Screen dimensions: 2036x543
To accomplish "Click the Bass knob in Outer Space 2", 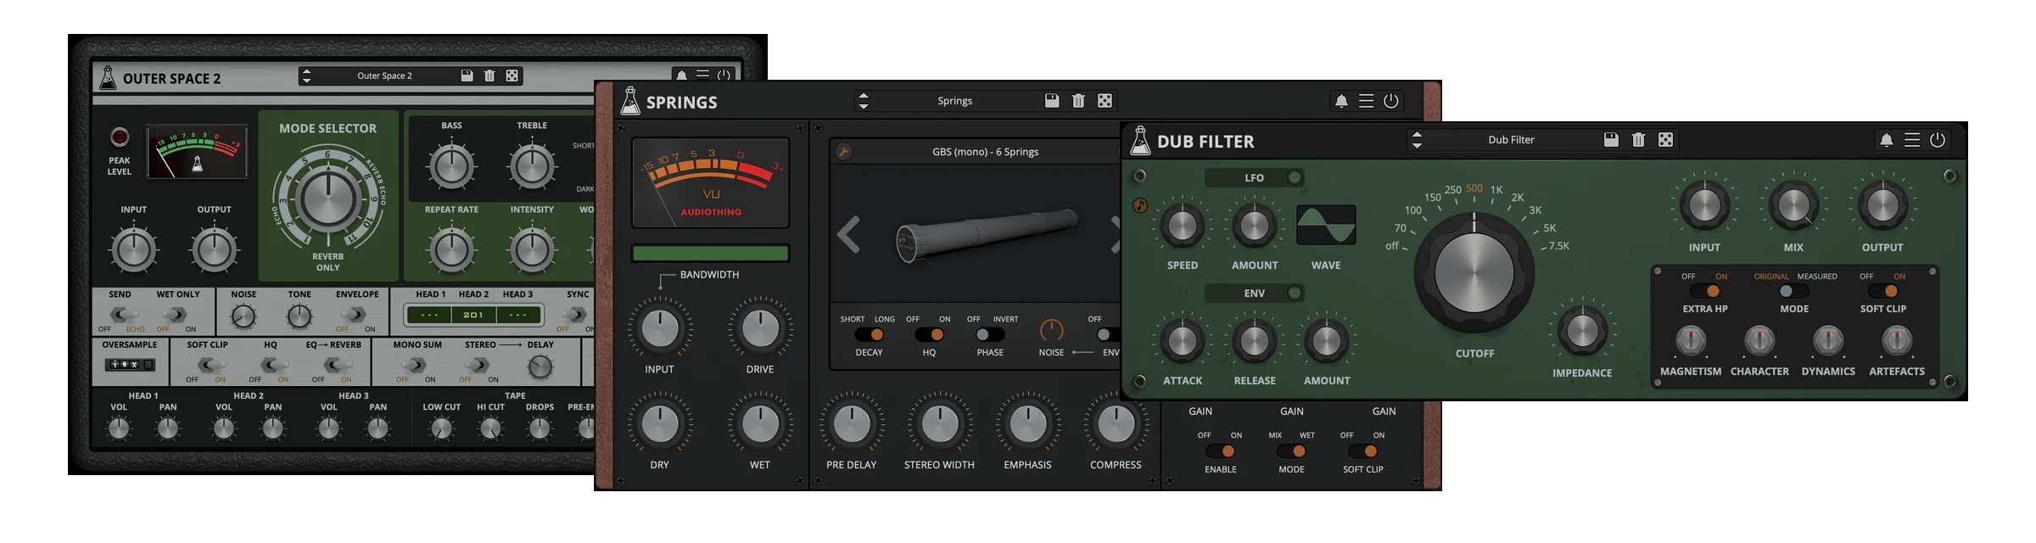I will tap(451, 166).
